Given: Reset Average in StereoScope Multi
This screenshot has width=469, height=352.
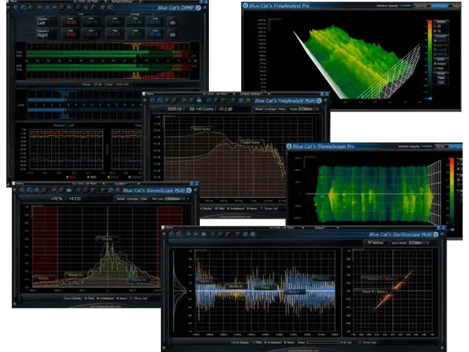Looking at the screenshot, I should 132,199.
